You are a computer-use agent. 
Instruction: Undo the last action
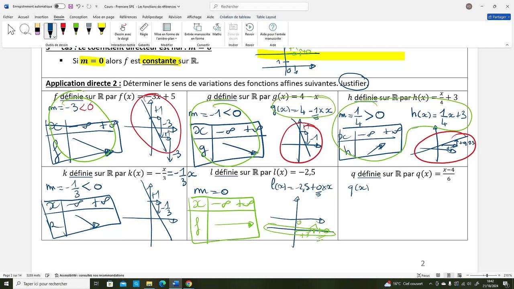click(x=79, y=6)
